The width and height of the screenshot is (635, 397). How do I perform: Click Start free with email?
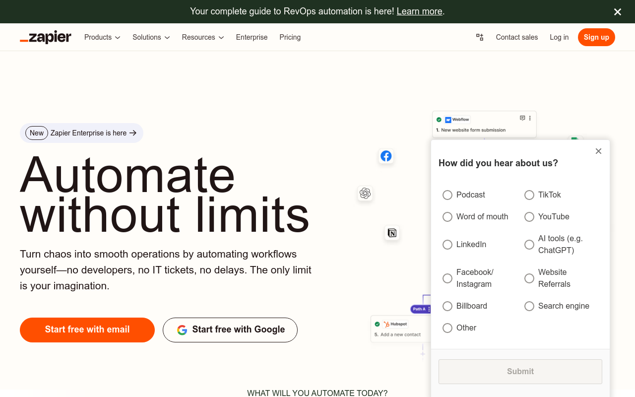pos(87,330)
